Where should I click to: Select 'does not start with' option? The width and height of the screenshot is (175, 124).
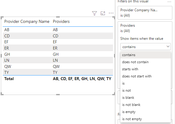146,76
